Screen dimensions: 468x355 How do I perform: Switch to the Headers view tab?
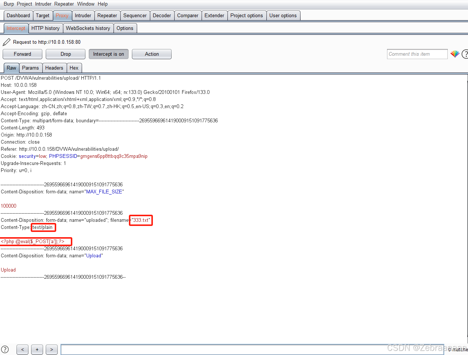click(54, 68)
